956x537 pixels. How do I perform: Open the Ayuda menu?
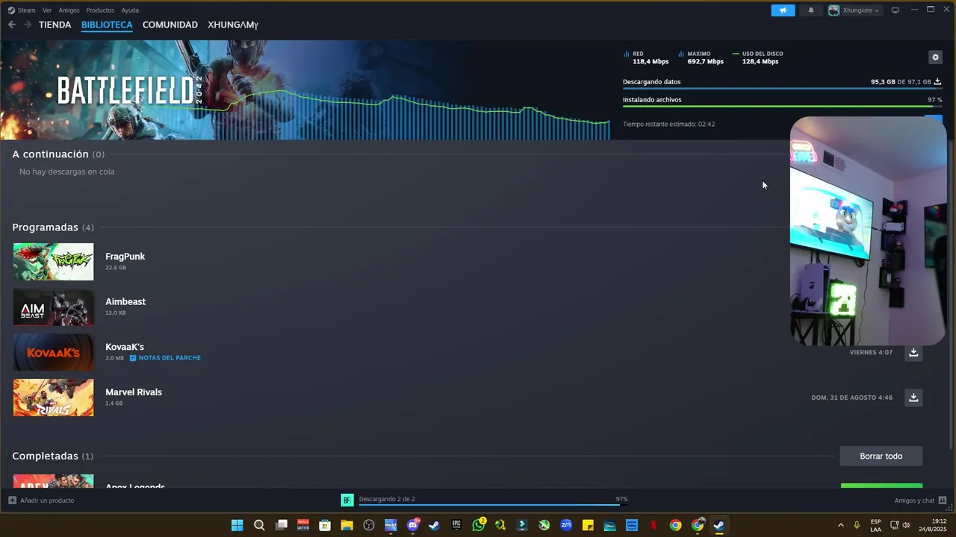pos(130,10)
